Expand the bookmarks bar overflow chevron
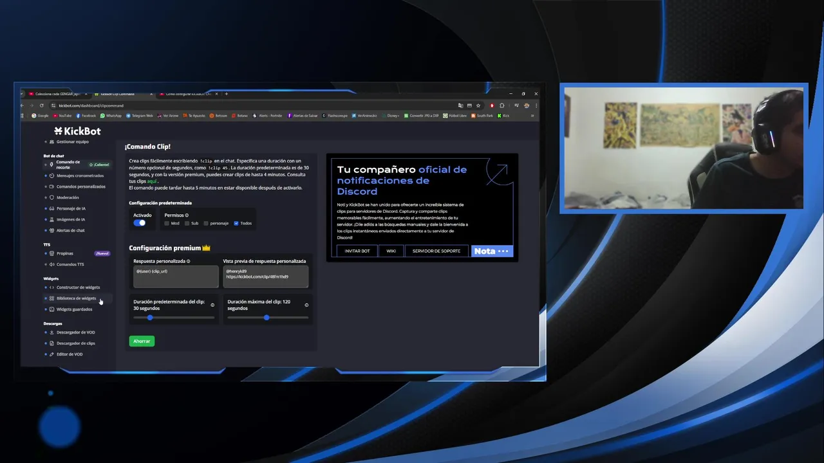This screenshot has height=463, width=824. [x=532, y=116]
